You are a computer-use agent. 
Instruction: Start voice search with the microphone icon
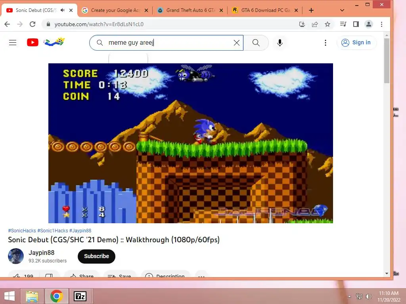[280, 43]
